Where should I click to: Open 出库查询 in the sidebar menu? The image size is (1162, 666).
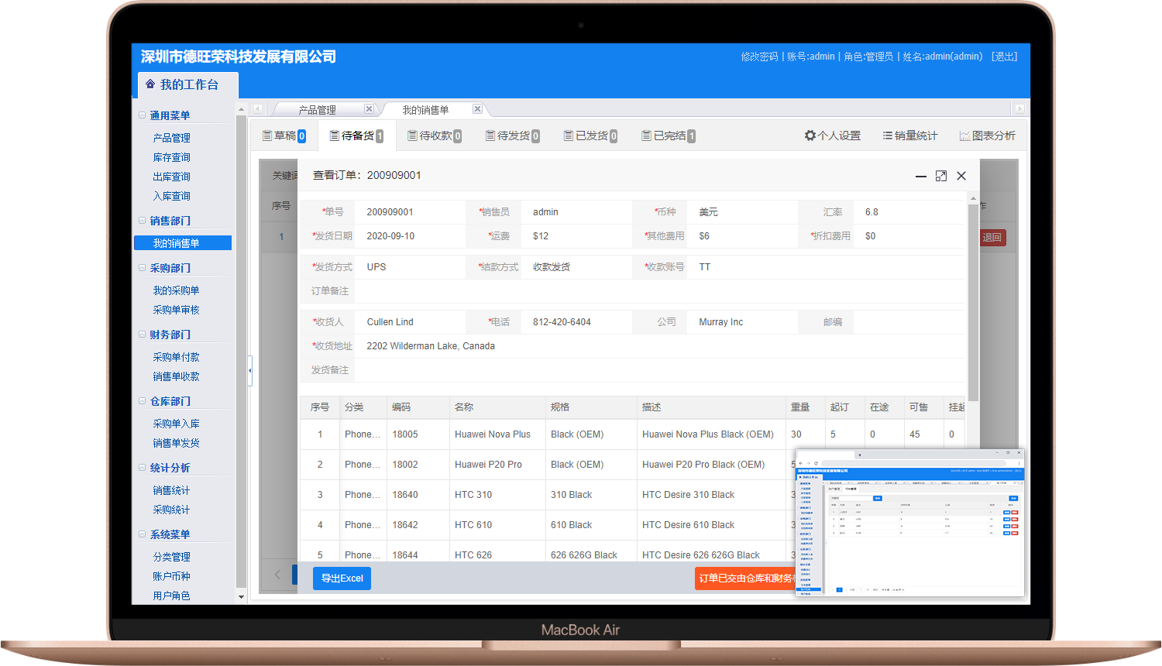tap(172, 177)
